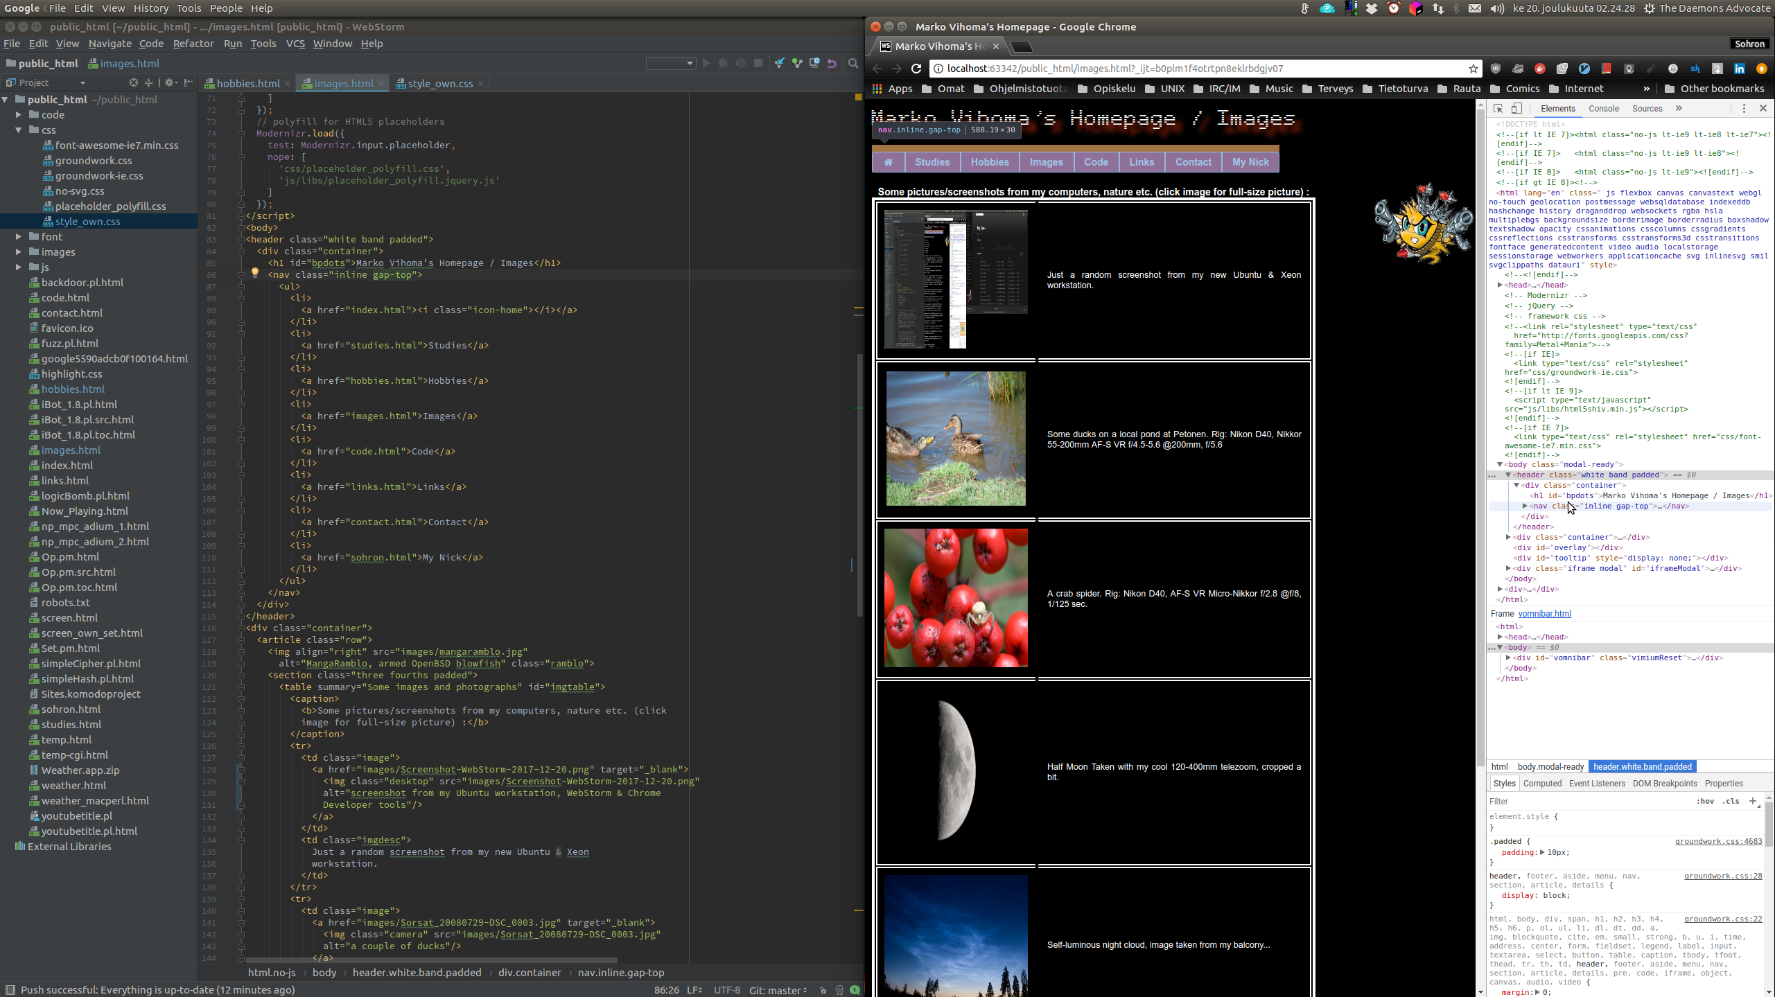Click the Vimium extension icon in Chrome

click(x=1584, y=69)
